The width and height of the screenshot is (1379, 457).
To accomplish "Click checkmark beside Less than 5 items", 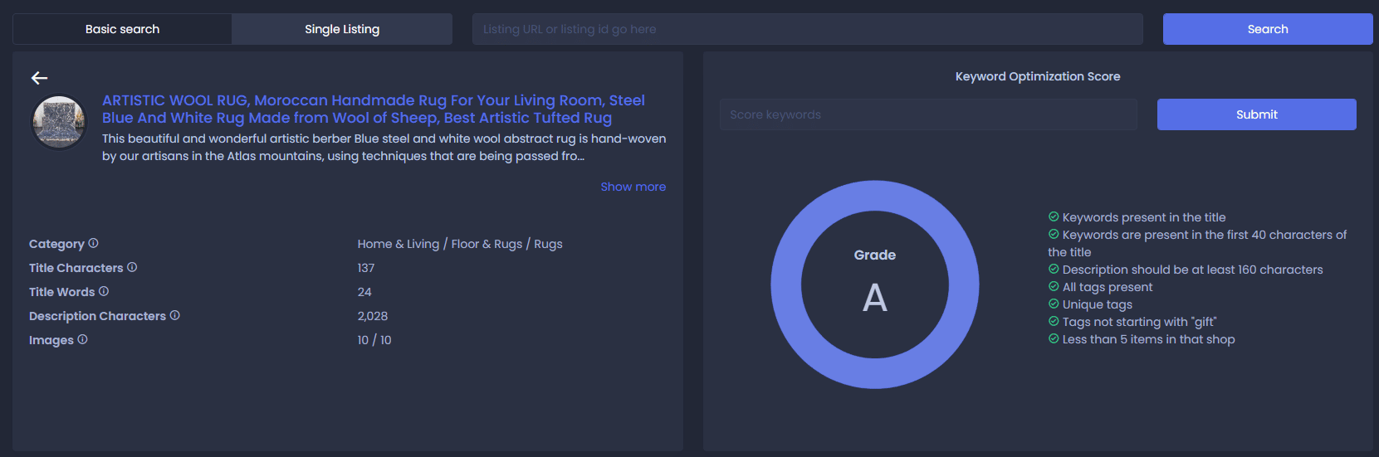I will pyautogui.click(x=1054, y=338).
